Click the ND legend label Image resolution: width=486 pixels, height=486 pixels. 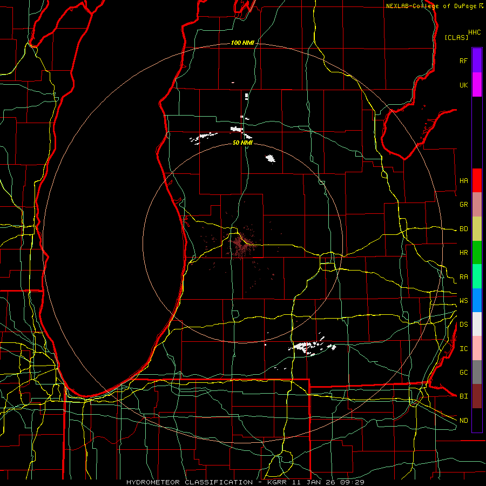(x=463, y=421)
